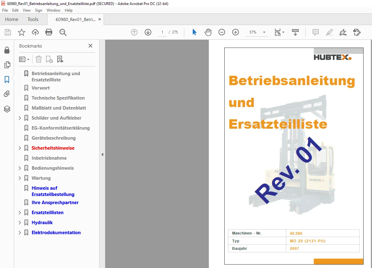Select the 60980_Rev01_Betri... document tab
372x268 pixels.
(x=75, y=19)
